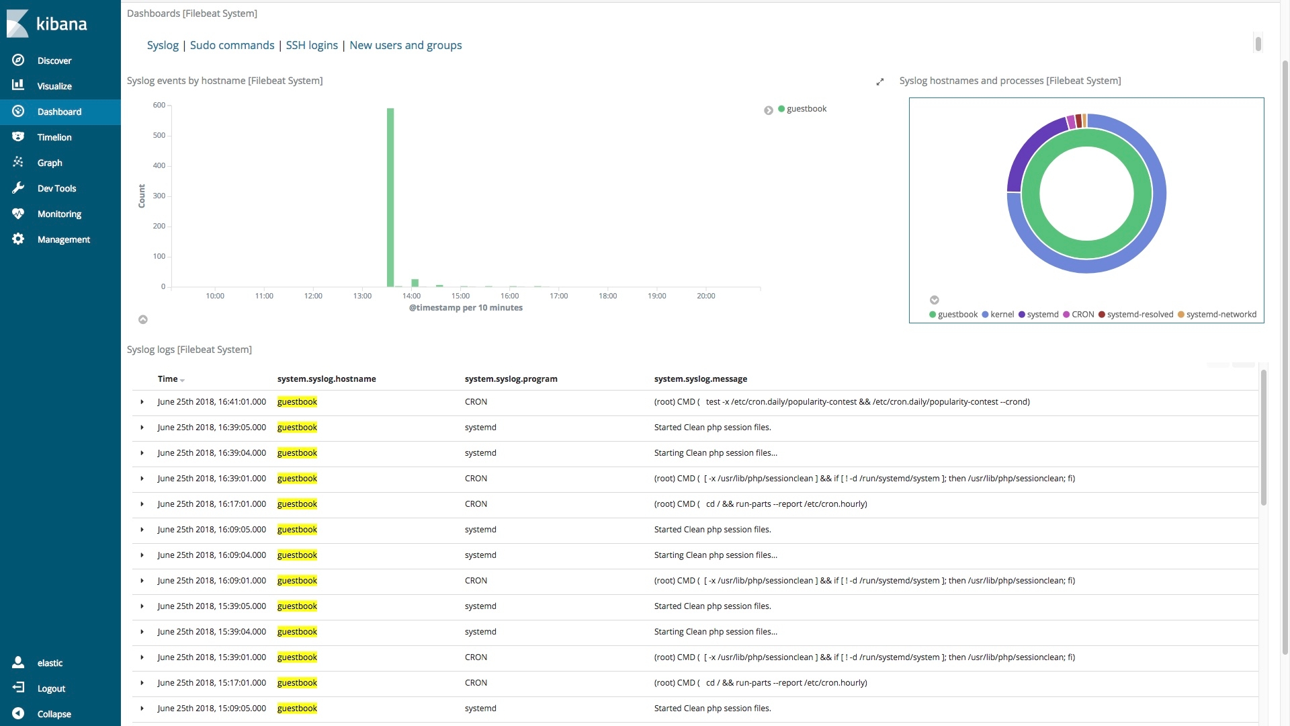Expand log row at 16:17:01.000

[x=142, y=504]
